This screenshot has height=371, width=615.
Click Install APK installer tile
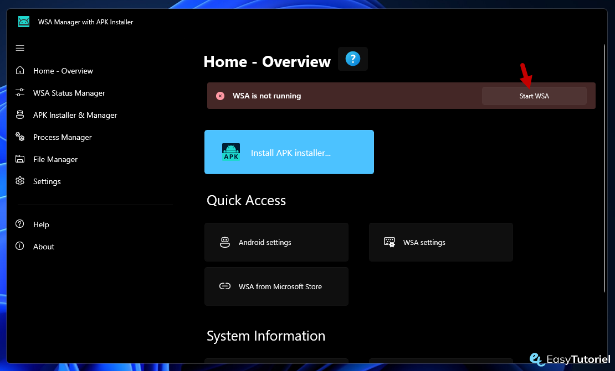(x=289, y=152)
